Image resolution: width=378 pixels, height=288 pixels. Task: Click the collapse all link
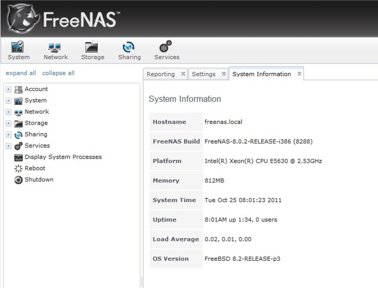coord(58,73)
